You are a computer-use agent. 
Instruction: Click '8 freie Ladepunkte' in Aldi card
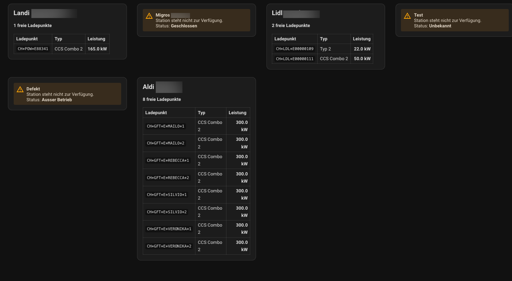[x=162, y=99]
